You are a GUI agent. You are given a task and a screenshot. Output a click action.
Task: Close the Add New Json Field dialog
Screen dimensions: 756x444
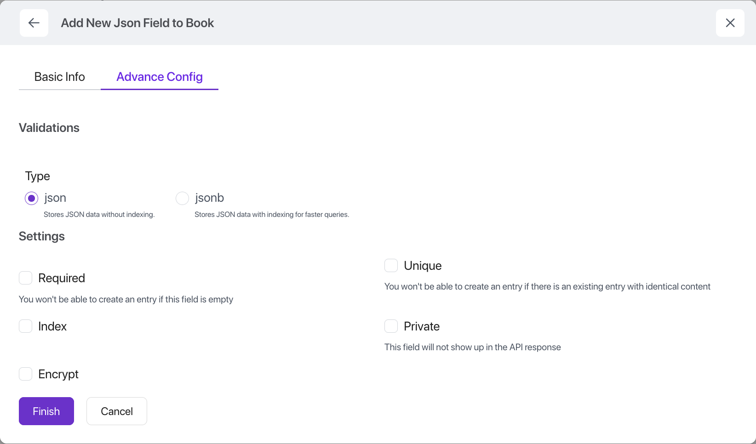tap(730, 23)
